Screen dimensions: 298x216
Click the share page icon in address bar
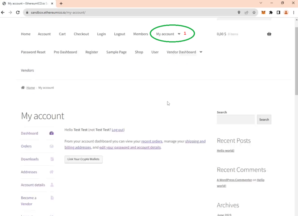click(246, 12)
